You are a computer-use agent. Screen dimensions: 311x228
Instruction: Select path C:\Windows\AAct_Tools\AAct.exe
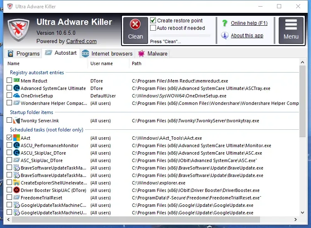(167, 138)
